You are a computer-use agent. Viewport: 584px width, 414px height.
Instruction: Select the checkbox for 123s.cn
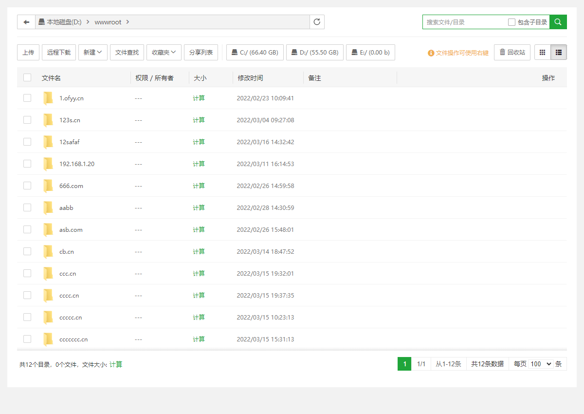pyautogui.click(x=27, y=120)
